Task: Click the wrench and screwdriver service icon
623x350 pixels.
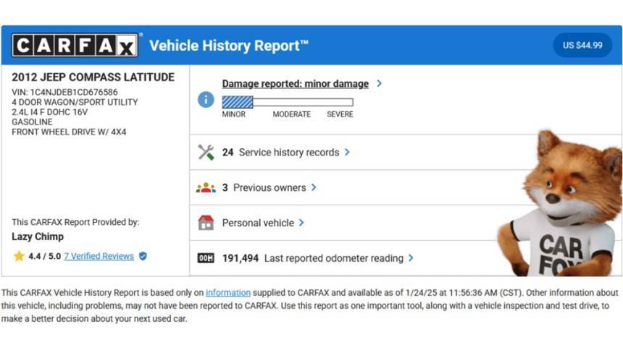Action: coord(206,153)
